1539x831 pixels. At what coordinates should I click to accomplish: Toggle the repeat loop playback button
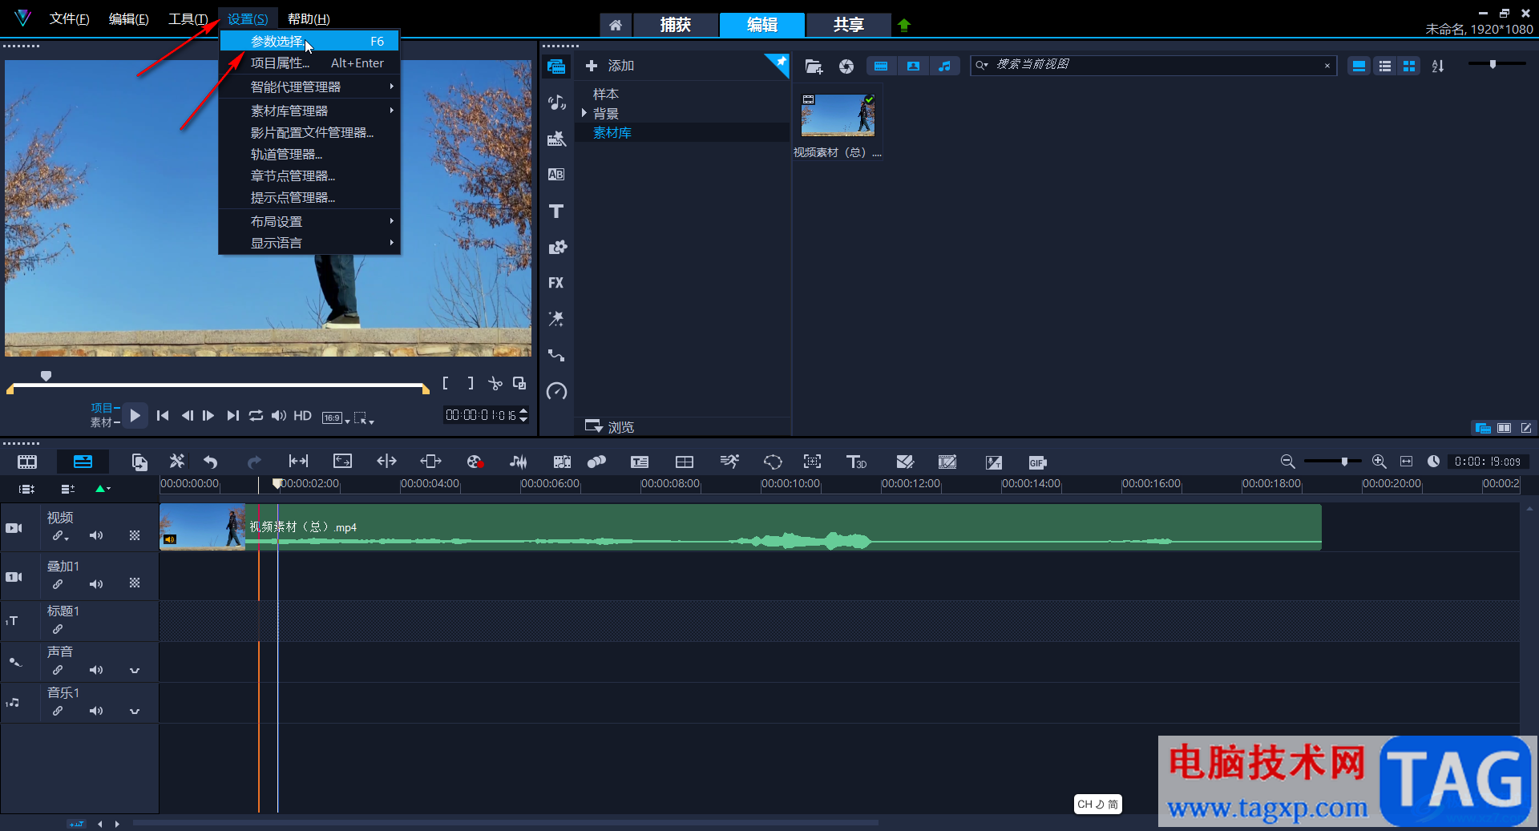click(256, 415)
